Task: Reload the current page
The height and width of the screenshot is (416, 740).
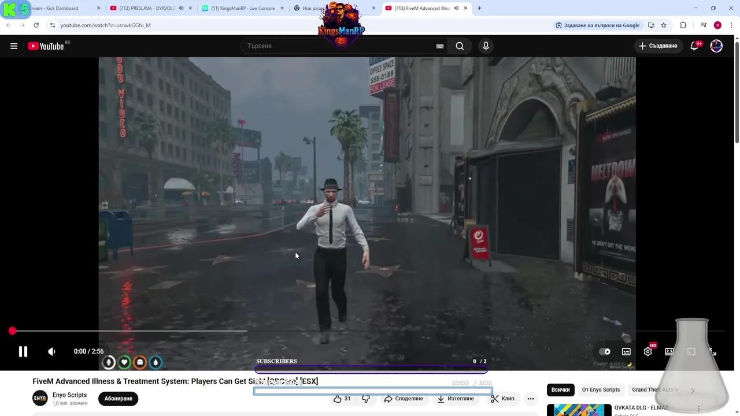Action: (x=36, y=25)
